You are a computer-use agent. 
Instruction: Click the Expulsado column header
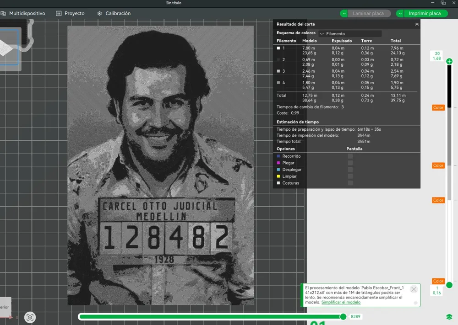[342, 41]
